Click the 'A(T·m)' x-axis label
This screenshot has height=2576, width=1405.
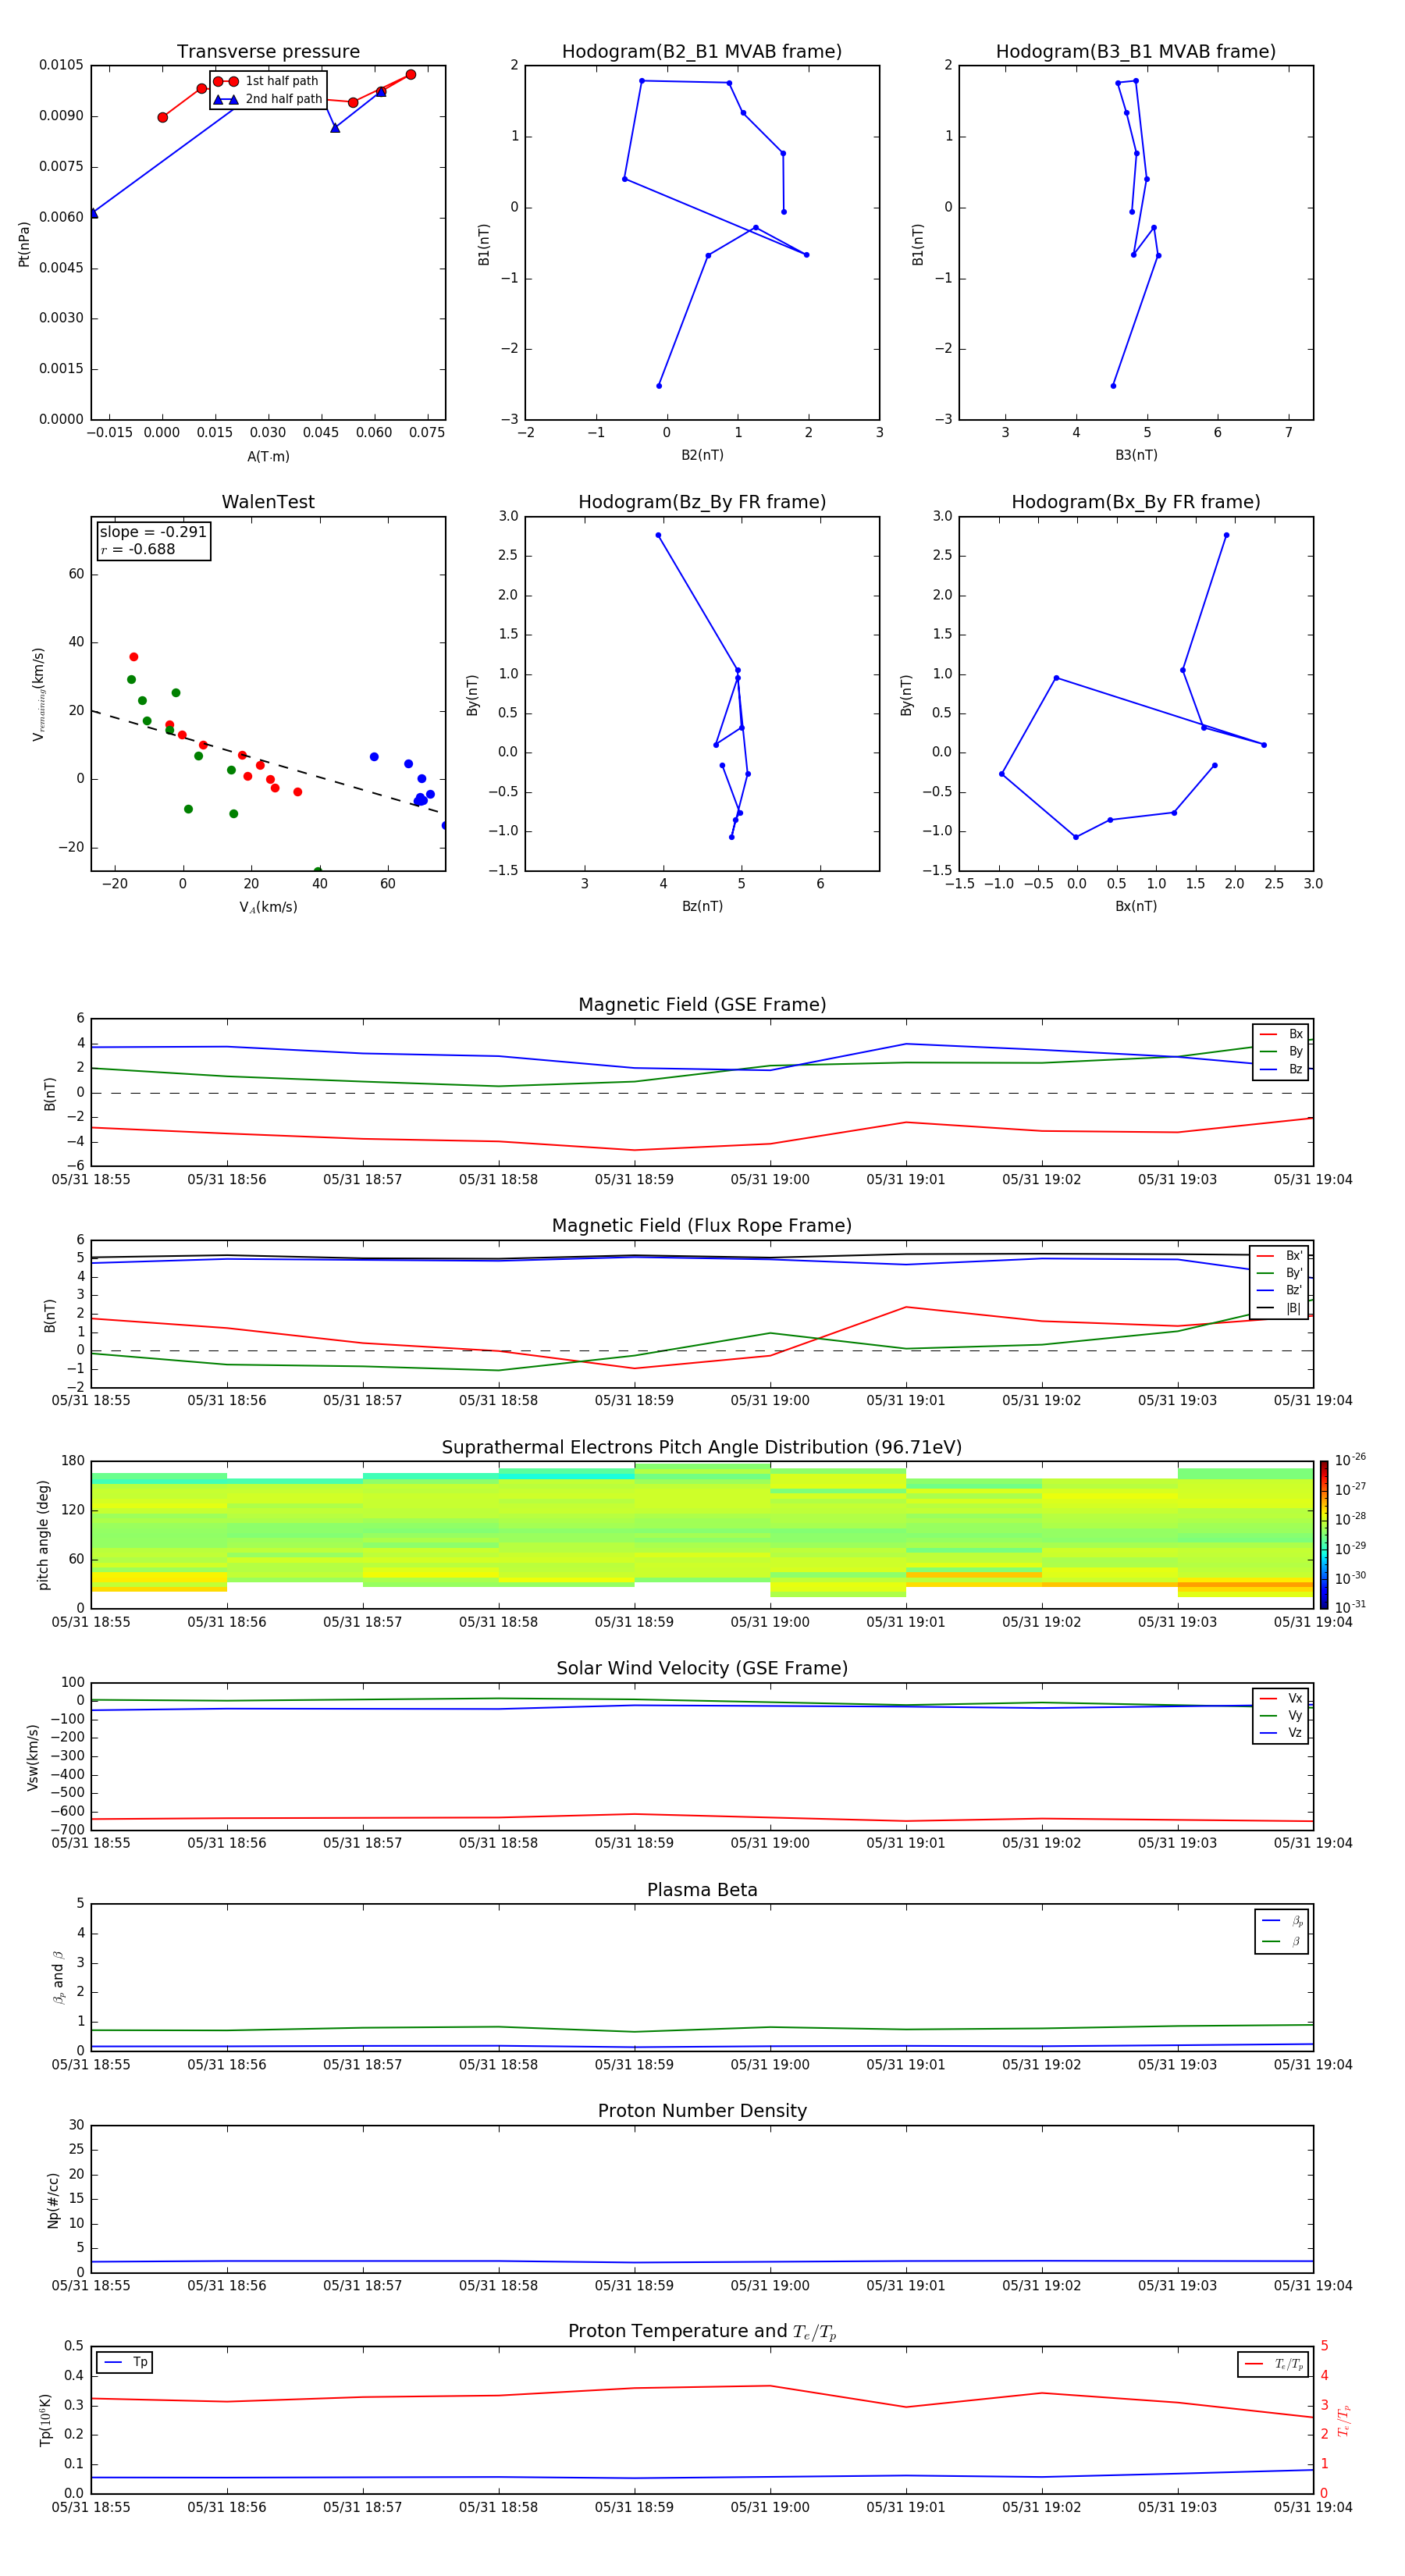(x=268, y=457)
